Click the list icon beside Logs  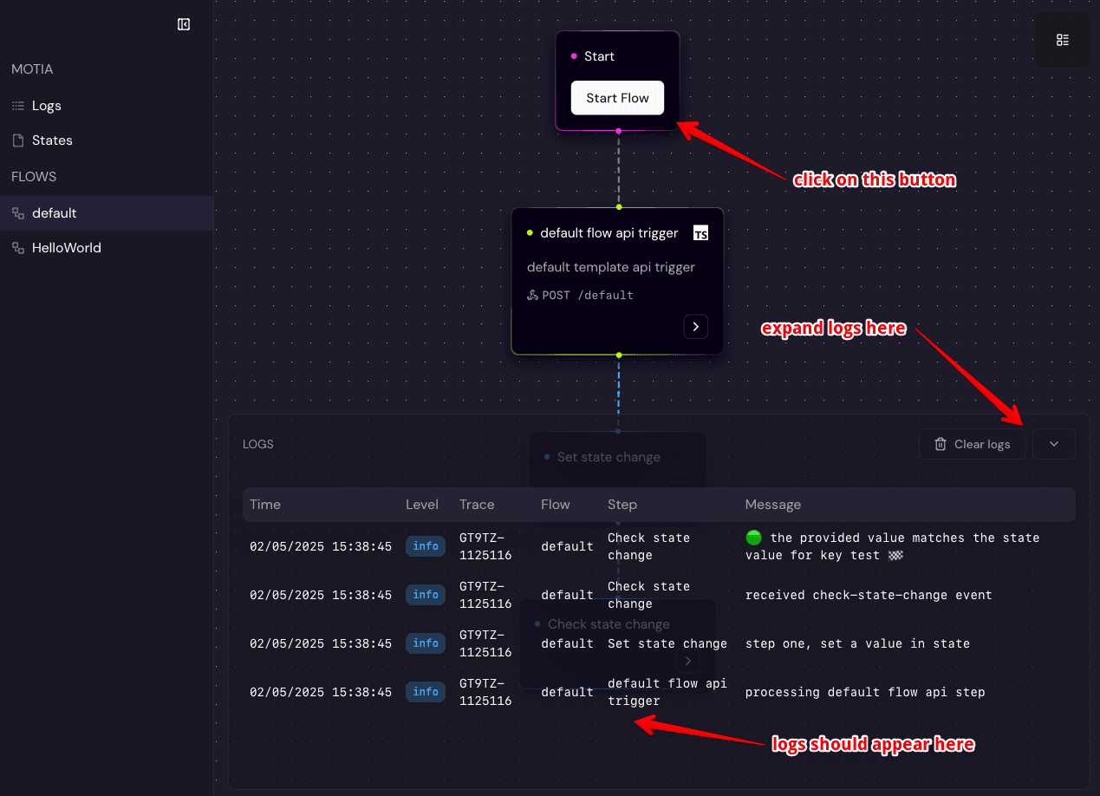(x=18, y=106)
